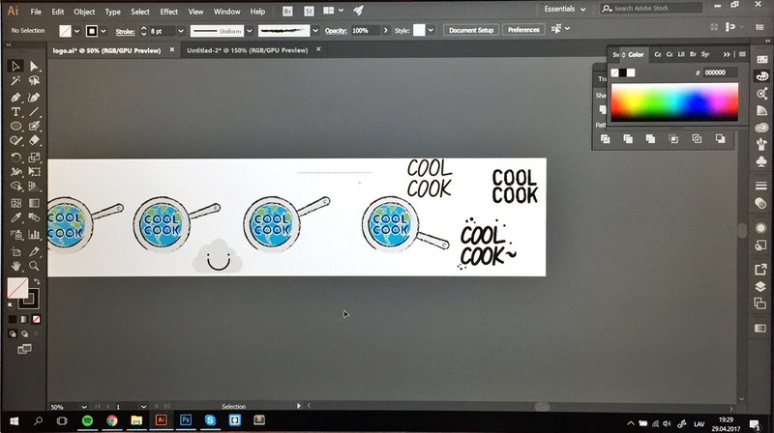Click the Preferences button

tap(523, 30)
